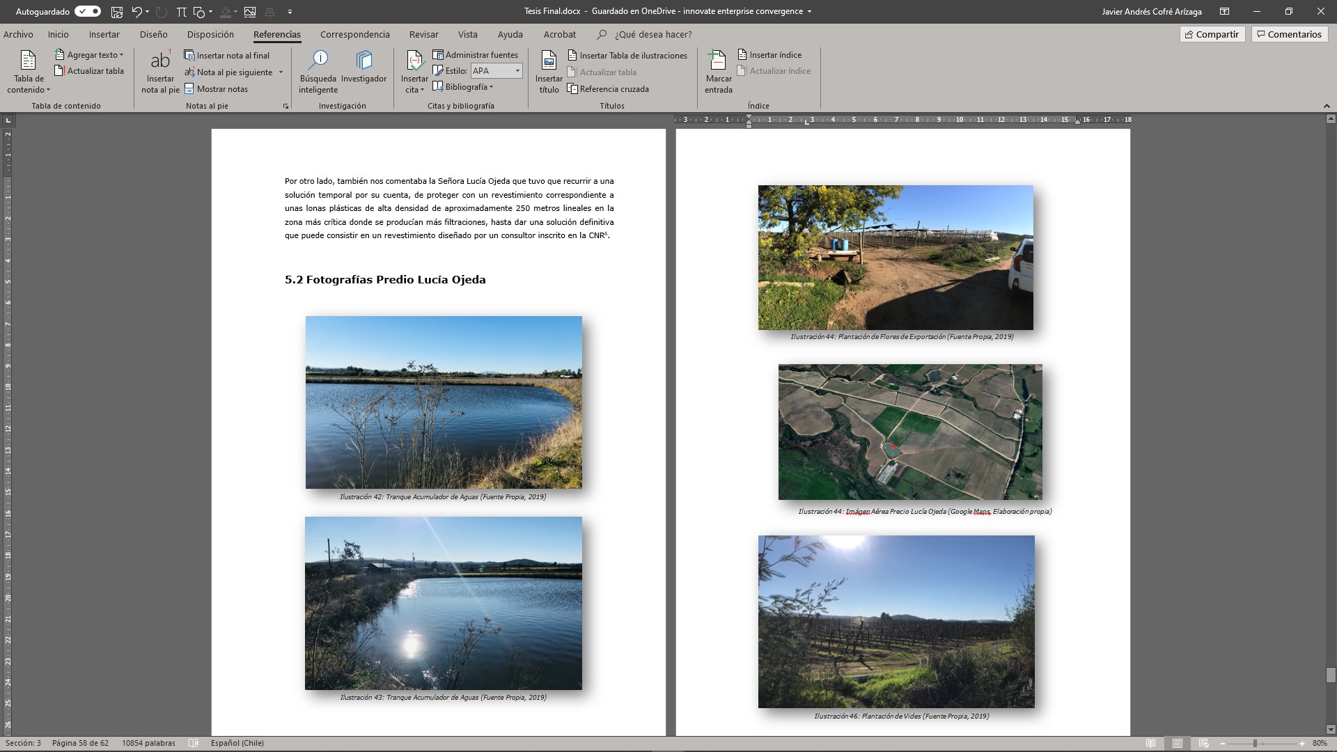1337x752 pixels.
Task: Select Web Layout view in status bar
Action: point(1203,743)
